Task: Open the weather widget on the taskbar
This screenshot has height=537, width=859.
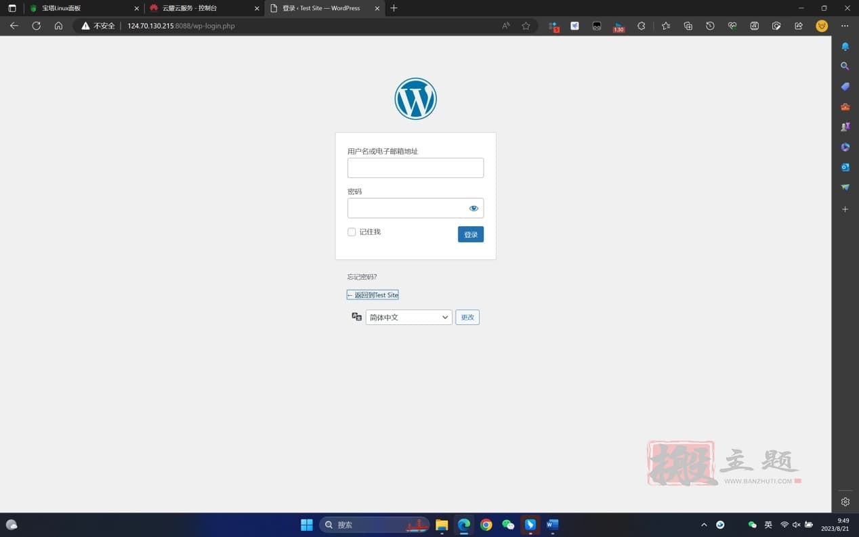Action: pos(12,525)
